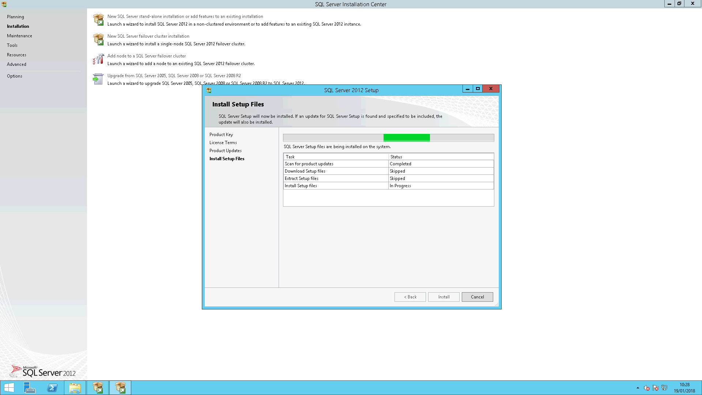Minimize the SQL Server Installation Center window
Image resolution: width=702 pixels, height=395 pixels.
(x=669, y=4)
